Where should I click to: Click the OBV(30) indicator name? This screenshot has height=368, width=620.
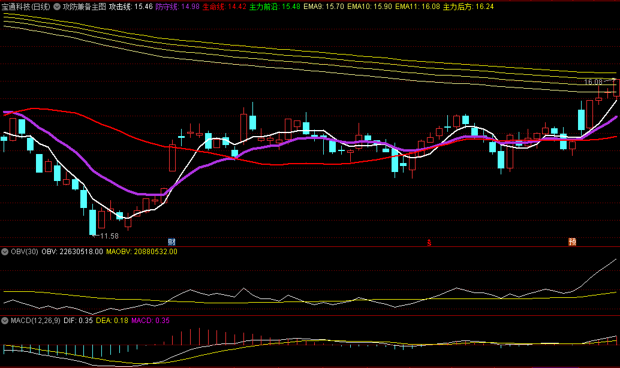(25, 252)
